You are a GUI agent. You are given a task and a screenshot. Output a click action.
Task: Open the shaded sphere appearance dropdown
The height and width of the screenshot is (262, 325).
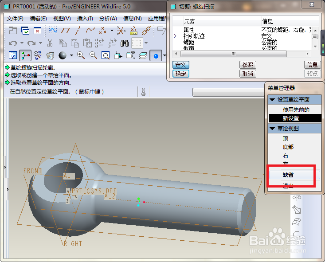[71, 55]
